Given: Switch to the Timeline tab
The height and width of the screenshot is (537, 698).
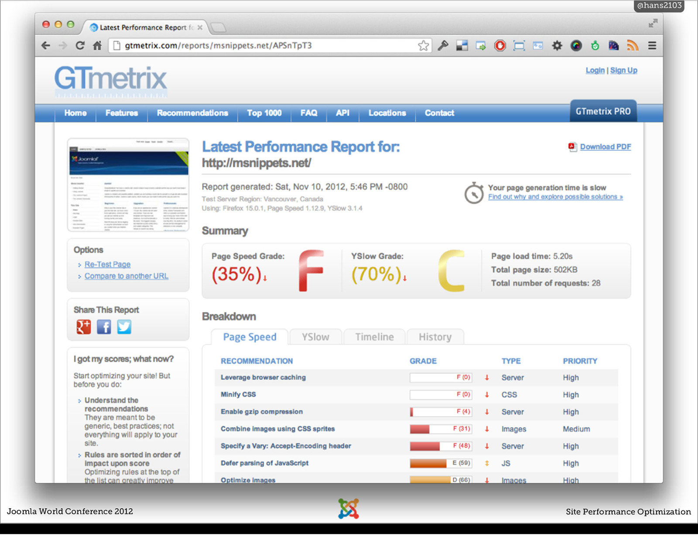Looking at the screenshot, I should coord(374,337).
